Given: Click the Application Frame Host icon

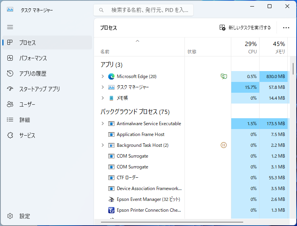Looking at the screenshot, I should tap(111, 134).
